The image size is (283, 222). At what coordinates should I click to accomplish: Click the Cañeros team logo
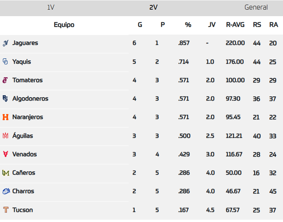click(x=5, y=173)
